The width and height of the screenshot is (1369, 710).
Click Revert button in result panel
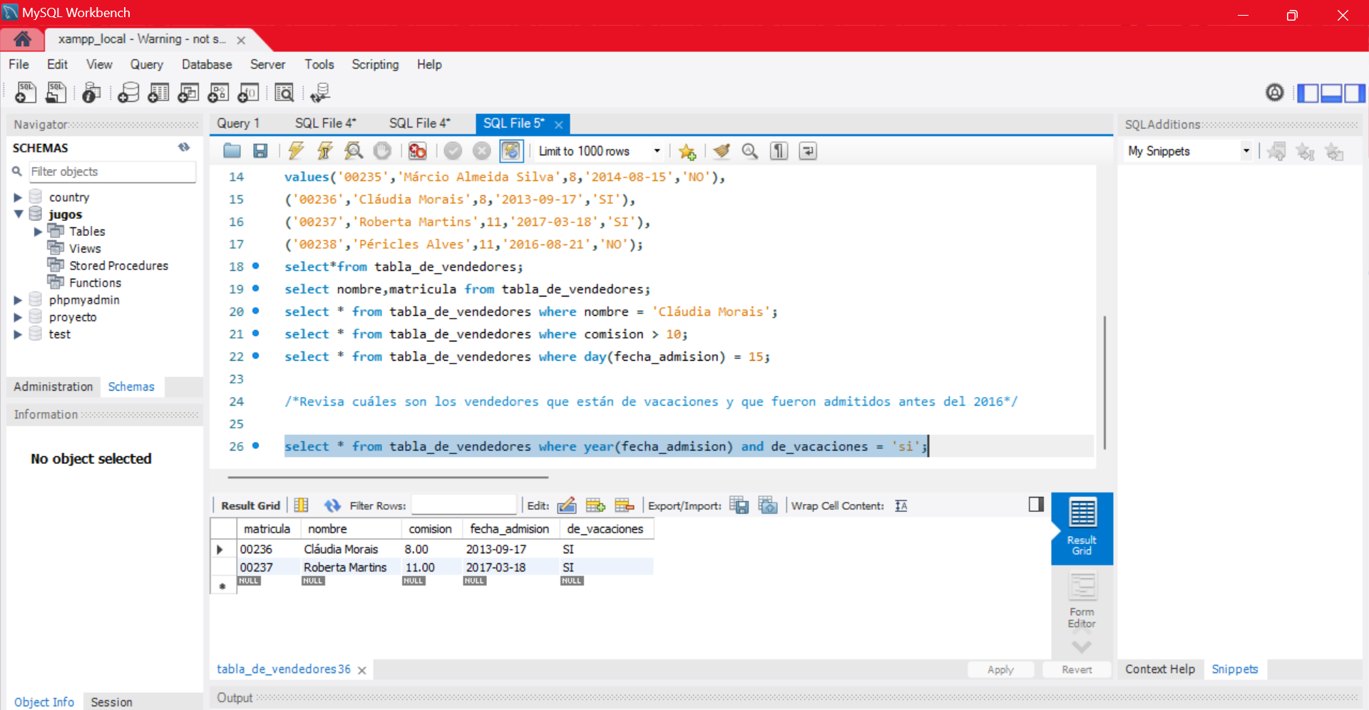(x=1077, y=669)
